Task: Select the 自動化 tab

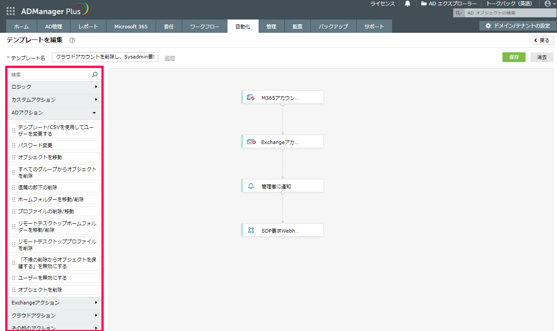Action: click(243, 26)
